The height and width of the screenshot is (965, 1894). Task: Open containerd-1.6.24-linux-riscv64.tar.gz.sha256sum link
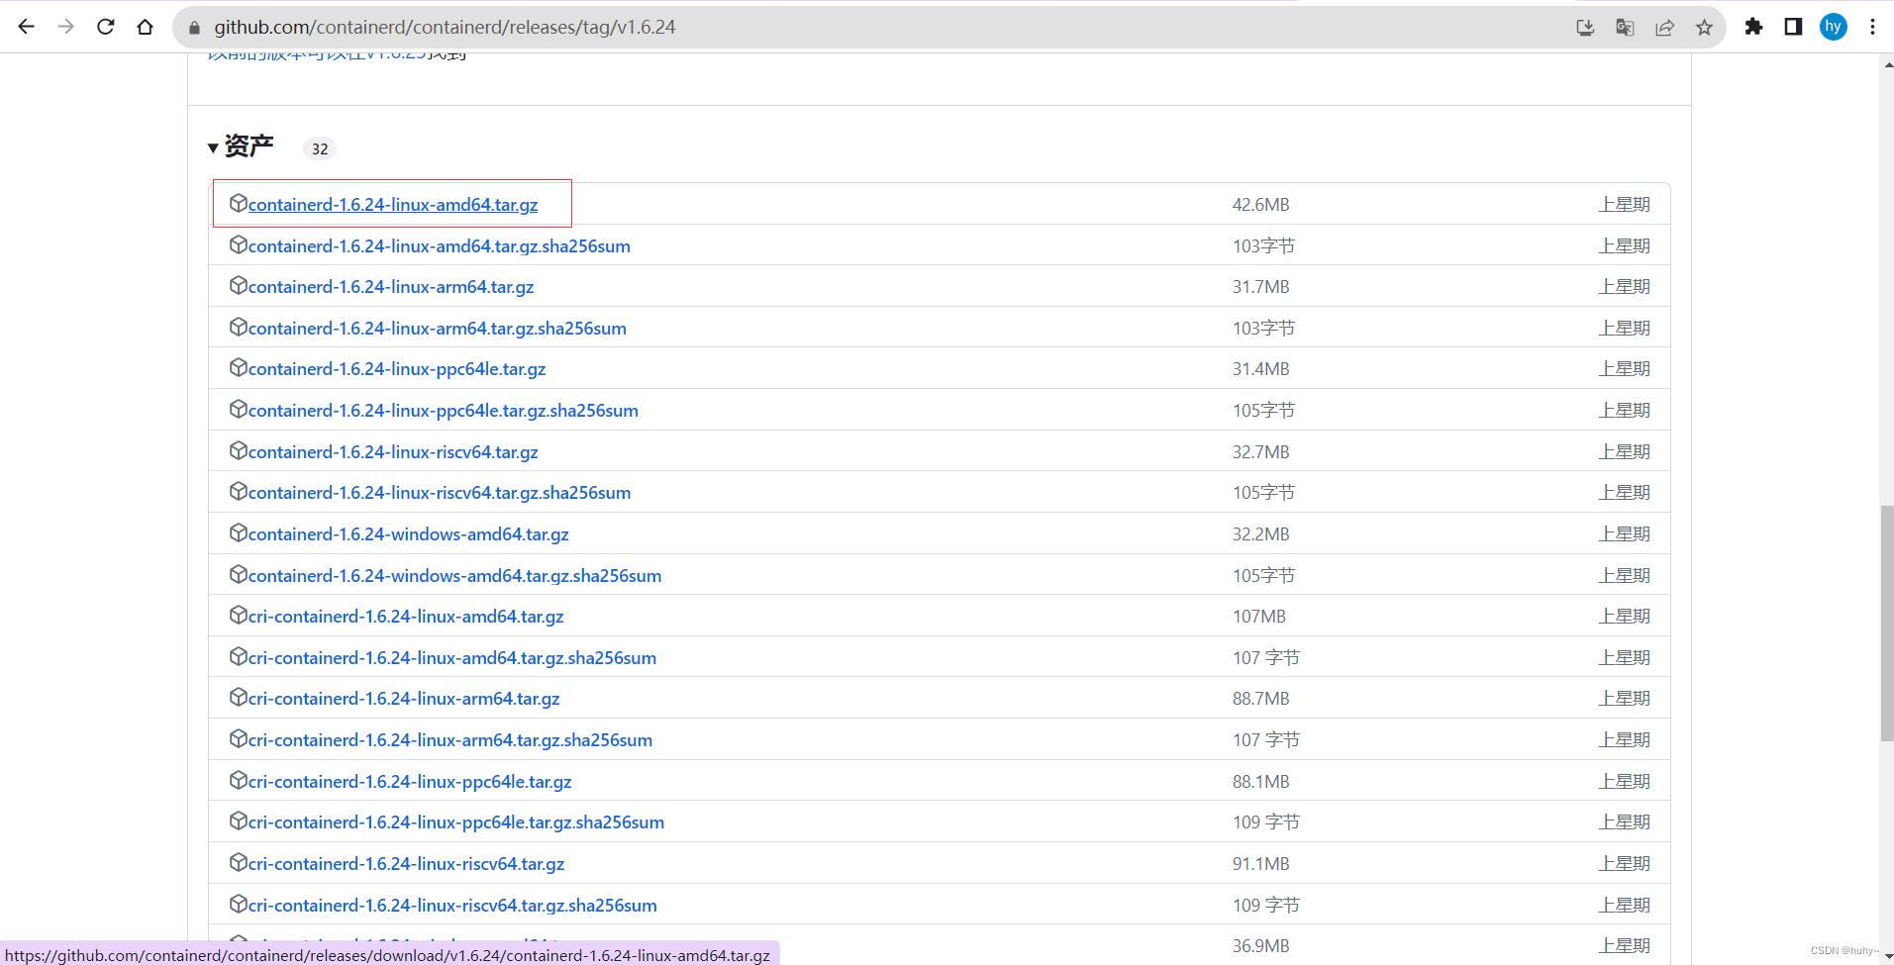pyautogui.click(x=440, y=493)
